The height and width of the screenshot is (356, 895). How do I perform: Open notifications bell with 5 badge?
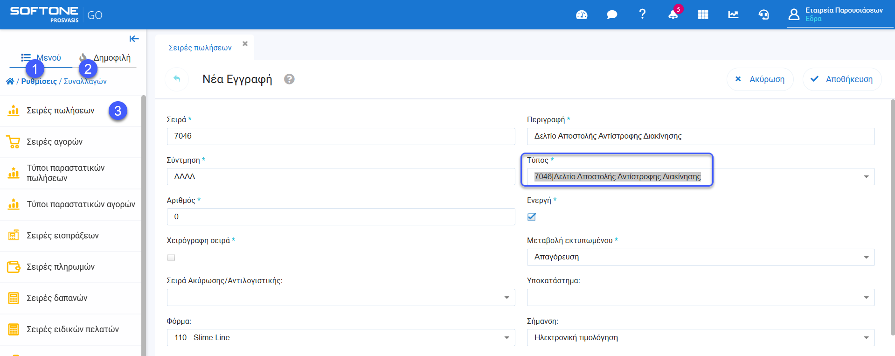click(x=673, y=14)
